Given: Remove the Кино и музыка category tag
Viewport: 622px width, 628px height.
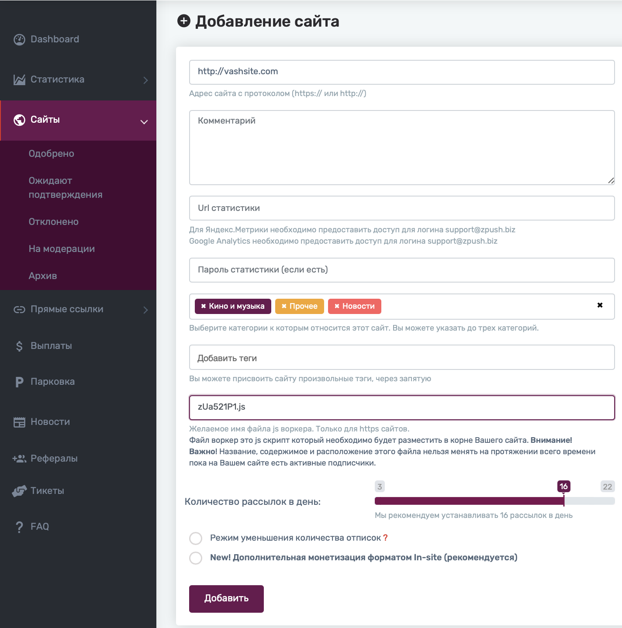Looking at the screenshot, I should click(203, 307).
